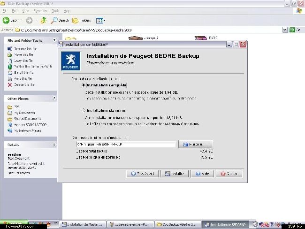The image size is (305, 229).
Task: Click the installation path text field
Action: pos(126,145)
